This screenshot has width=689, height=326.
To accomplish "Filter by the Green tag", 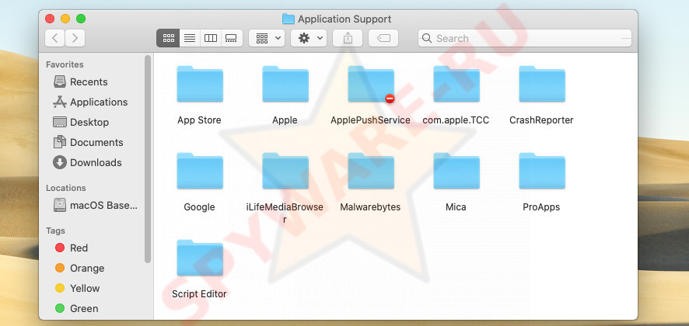I will coord(76,308).
